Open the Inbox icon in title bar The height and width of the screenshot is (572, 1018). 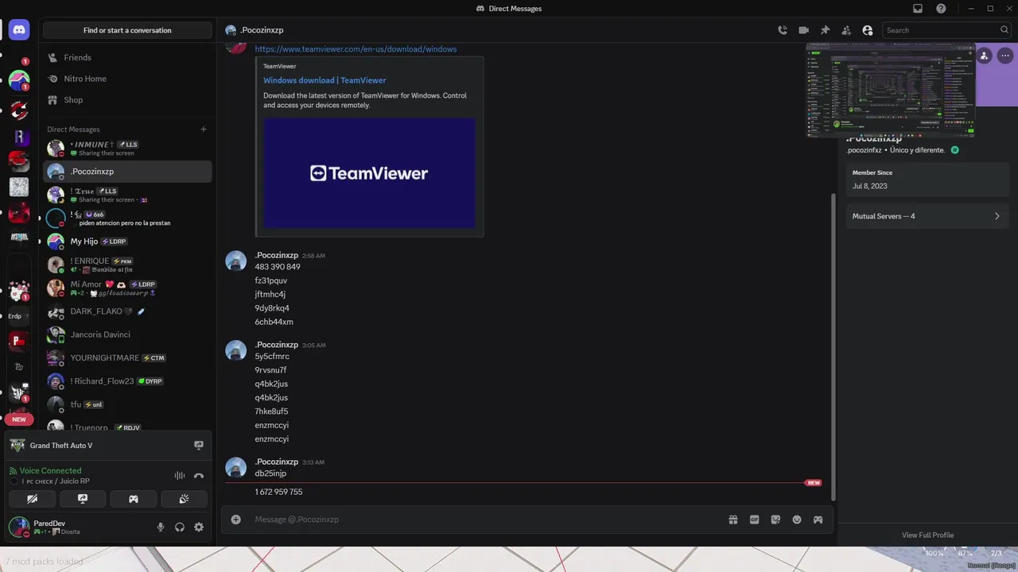pos(918,9)
